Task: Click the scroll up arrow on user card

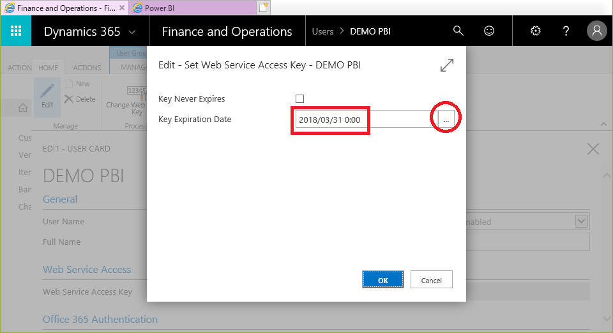Action: (607, 175)
